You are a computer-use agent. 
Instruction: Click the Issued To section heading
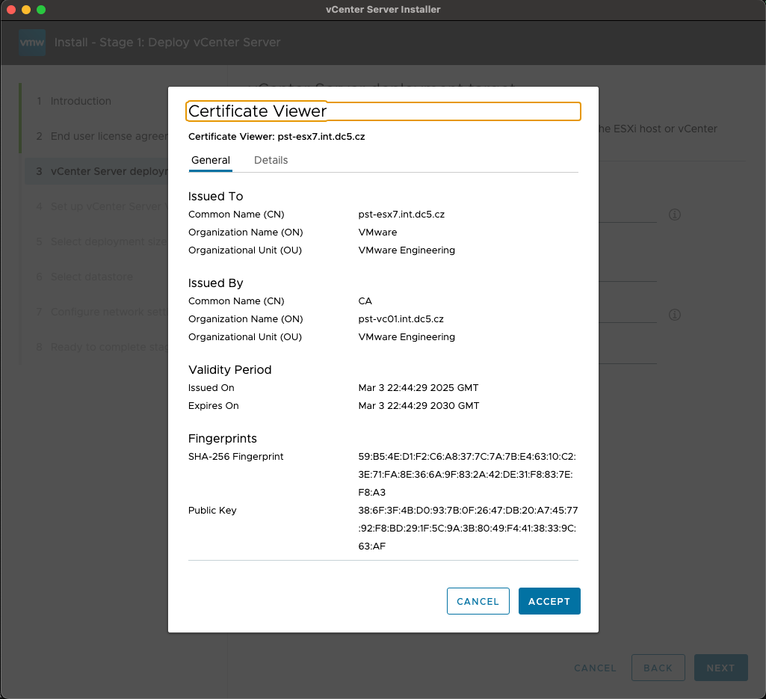point(215,197)
